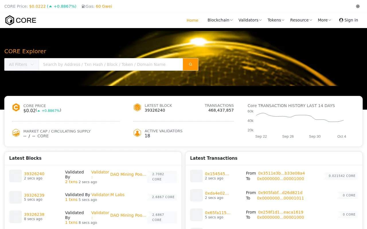The height and width of the screenshot is (229, 367).
Task: Click the Market Cap boxes icon
Action: pos(16,133)
